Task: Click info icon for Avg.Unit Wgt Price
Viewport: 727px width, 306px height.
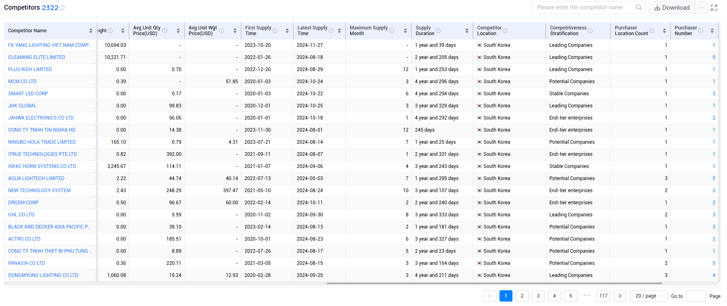Action: point(221,31)
